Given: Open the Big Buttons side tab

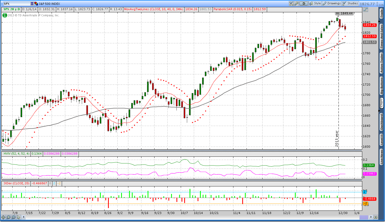Looking at the screenshot, I should pyautogui.click(x=382, y=86).
